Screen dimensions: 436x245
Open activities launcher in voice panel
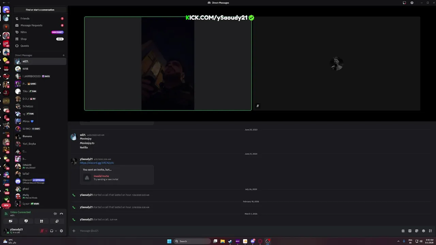tap(42, 221)
